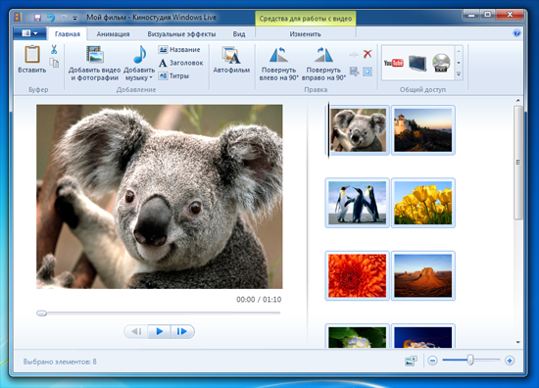Select the red chrysanthemum thumbnail

(357, 275)
